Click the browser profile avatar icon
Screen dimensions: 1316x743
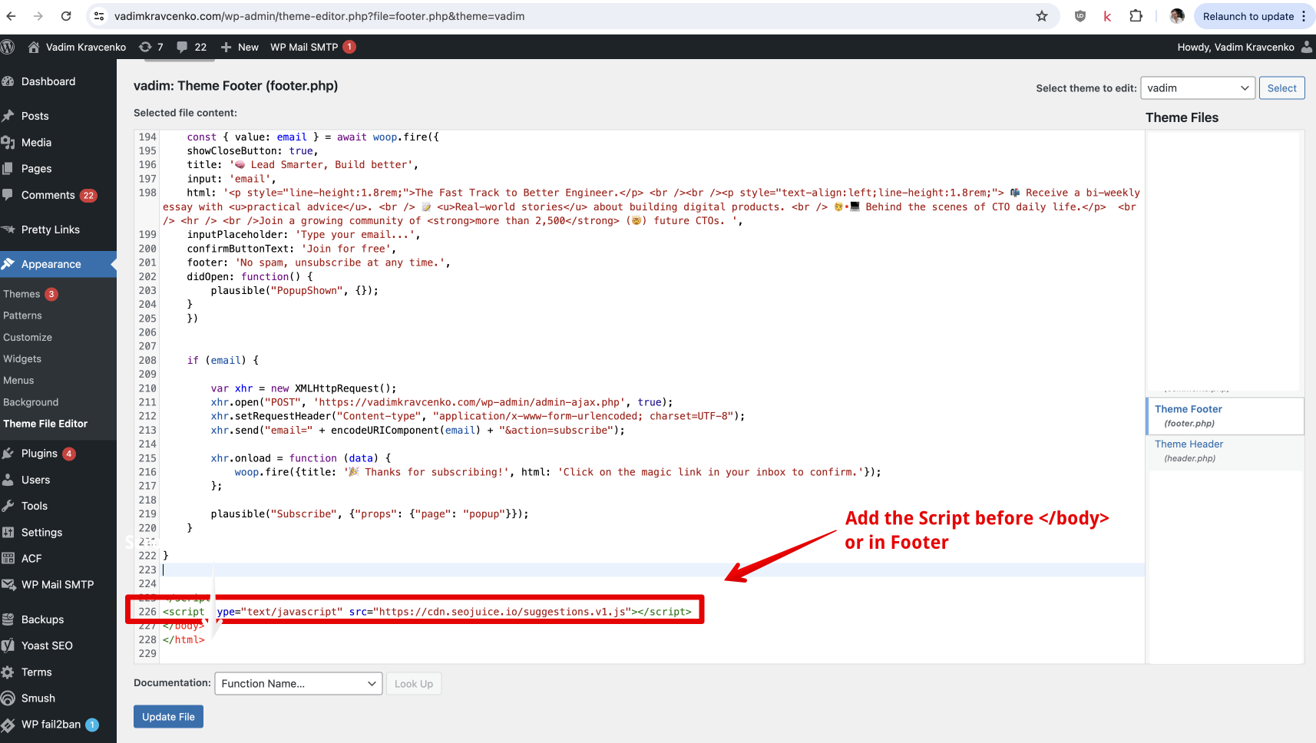[1176, 15]
